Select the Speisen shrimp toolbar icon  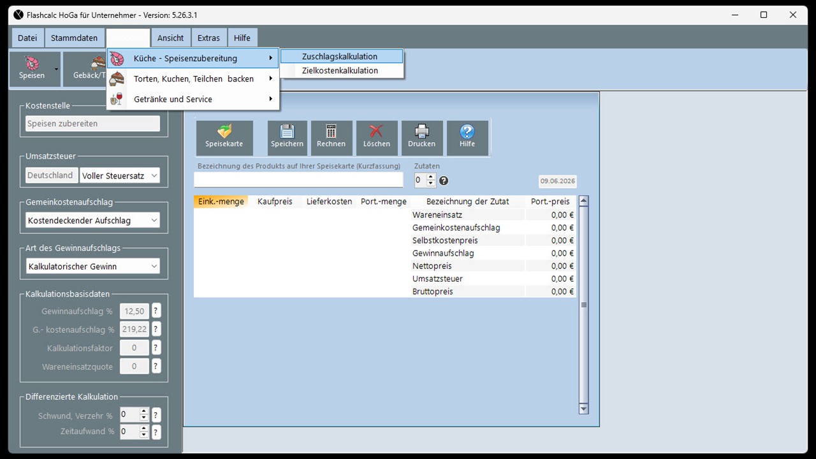click(31, 69)
